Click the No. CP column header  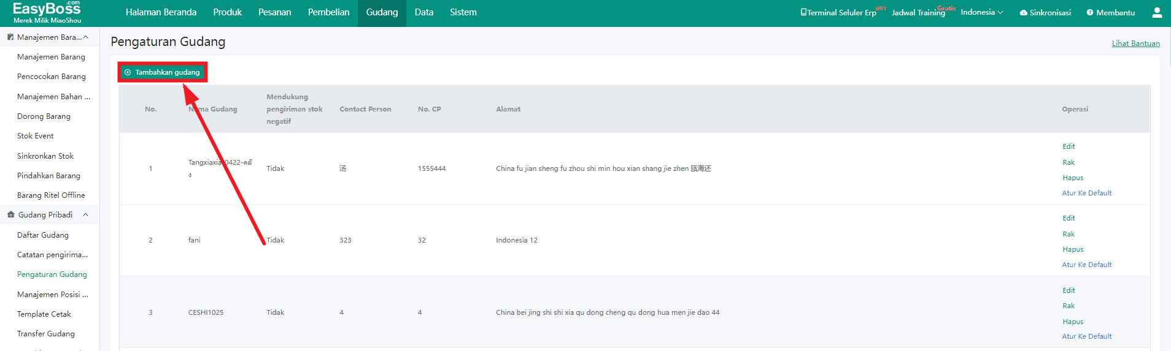coord(429,109)
